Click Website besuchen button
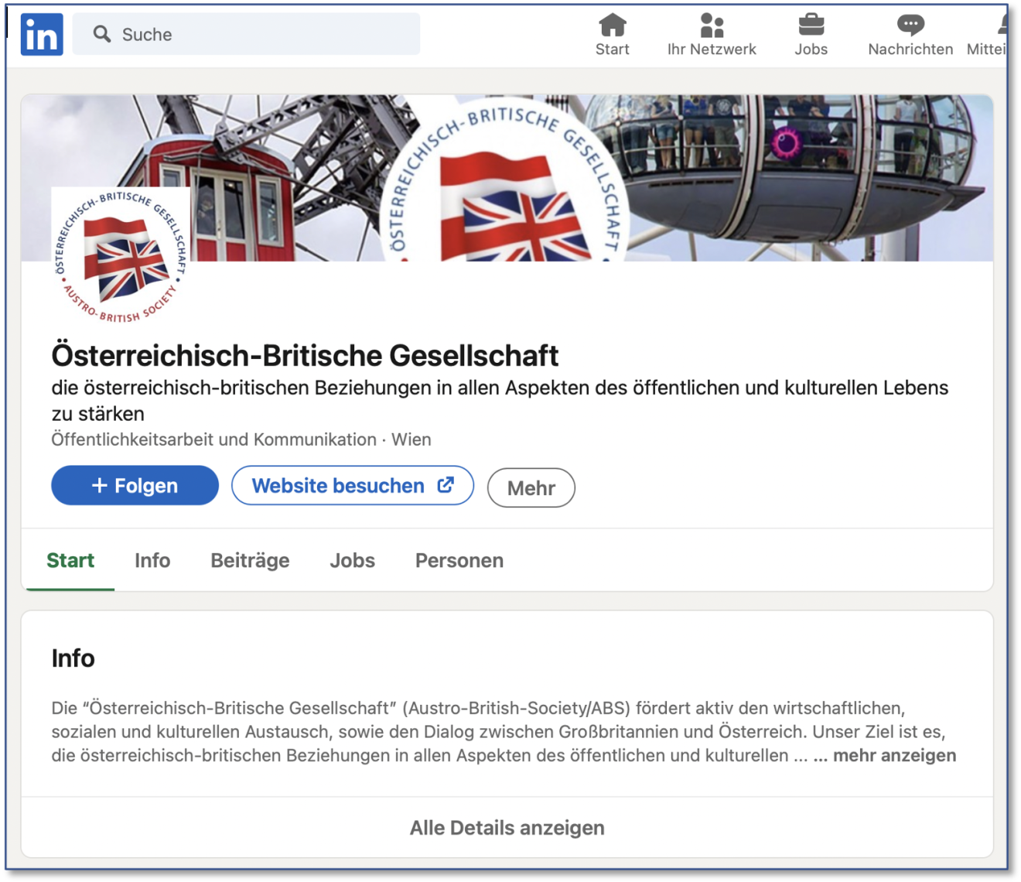Image resolution: width=1021 pixels, height=882 pixels. click(353, 485)
